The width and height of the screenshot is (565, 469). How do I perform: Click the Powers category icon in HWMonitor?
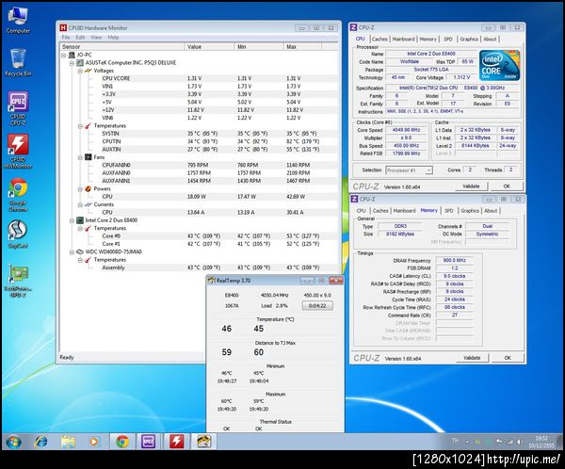[88, 188]
